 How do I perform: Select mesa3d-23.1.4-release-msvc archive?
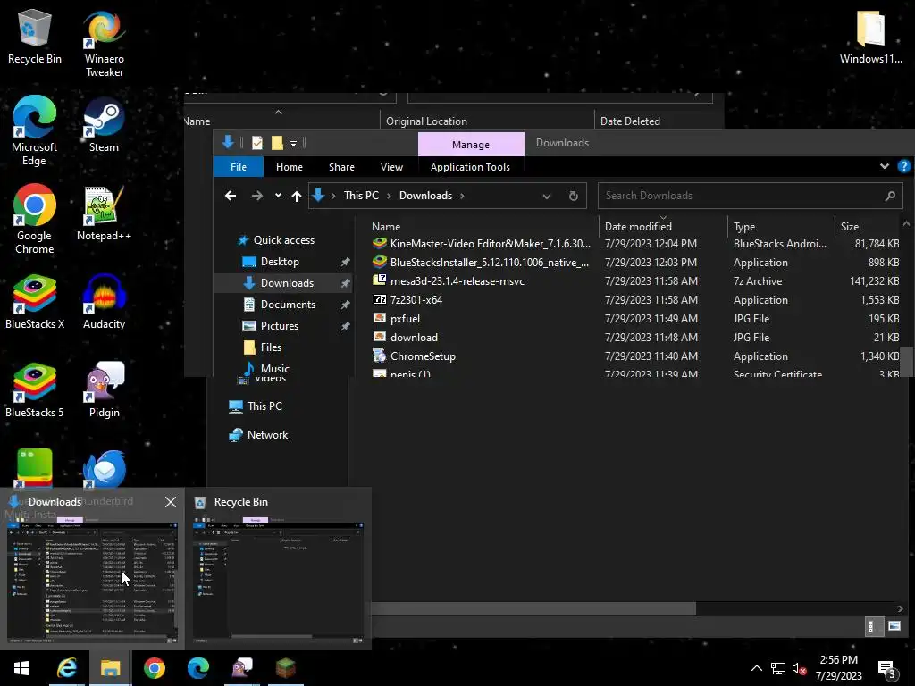[x=457, y=281]
